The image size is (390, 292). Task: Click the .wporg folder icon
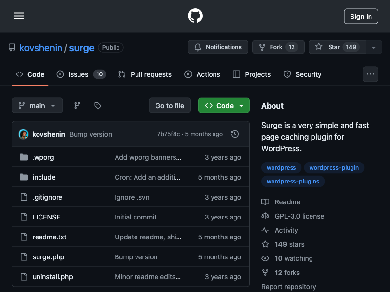coord(24,157)
